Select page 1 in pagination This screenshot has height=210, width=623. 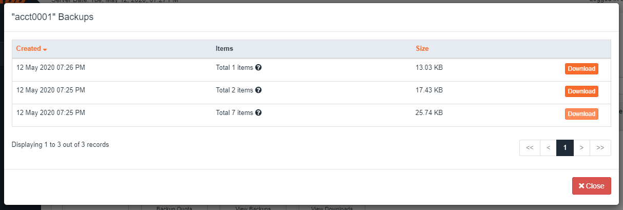tap(565, 148)
